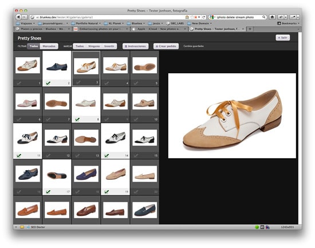Click the green status circle in status bar
This screenshot has height=248, width=315.
click(257, 227)
